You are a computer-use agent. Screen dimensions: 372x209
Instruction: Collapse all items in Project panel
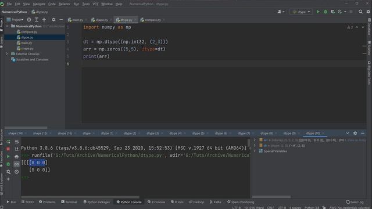click(x=44, y=20)
